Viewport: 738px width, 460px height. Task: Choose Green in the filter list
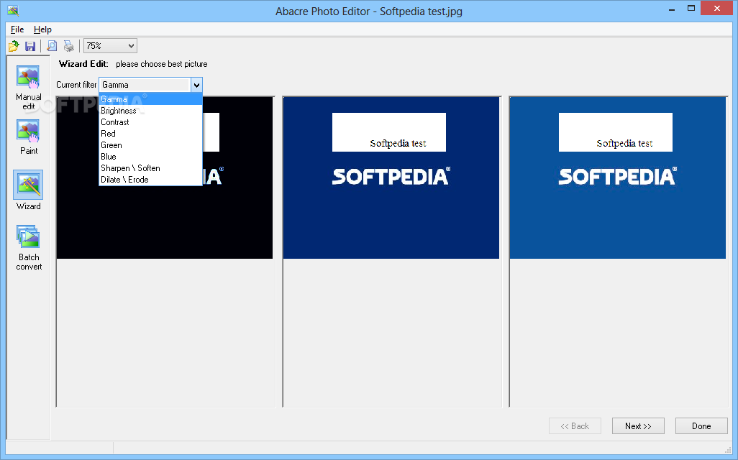click(150, 145)
